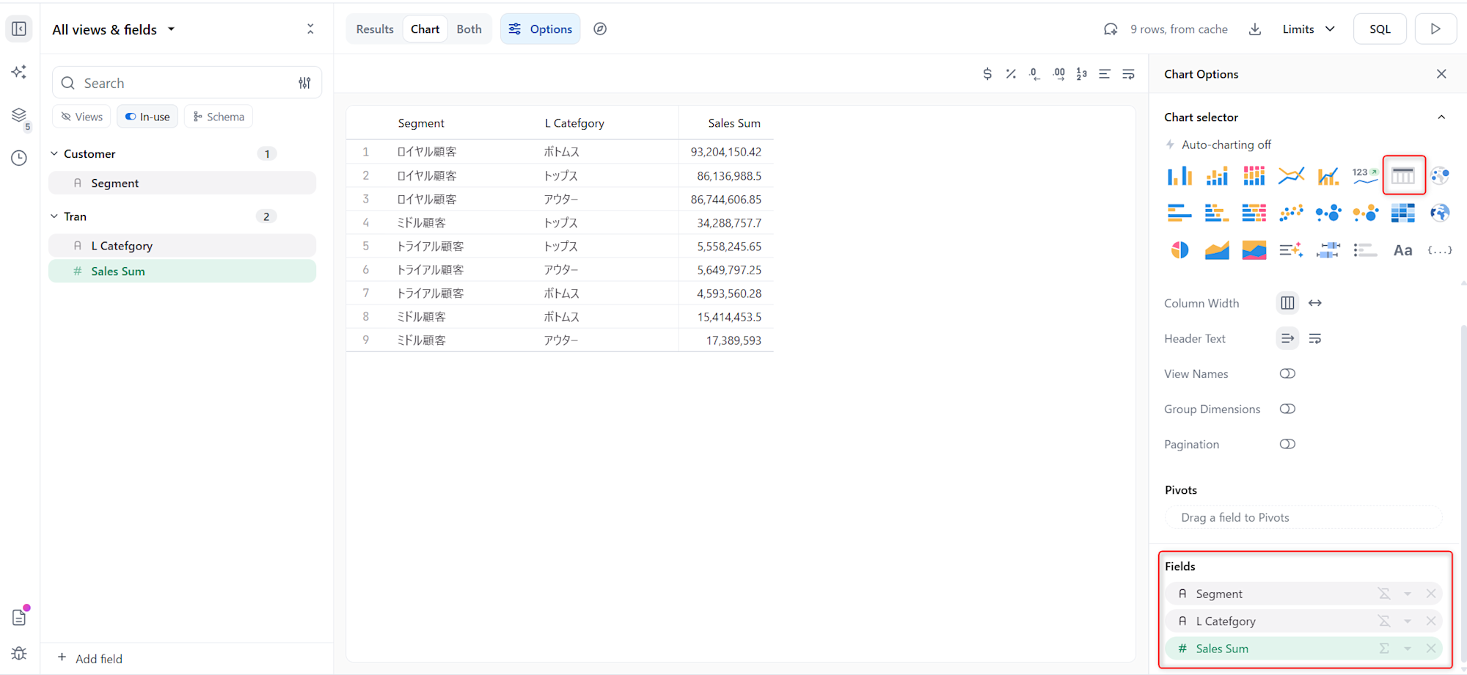Switch to the Results tab
This screenshot has width=1467, height=675.
tap(375, 29)
